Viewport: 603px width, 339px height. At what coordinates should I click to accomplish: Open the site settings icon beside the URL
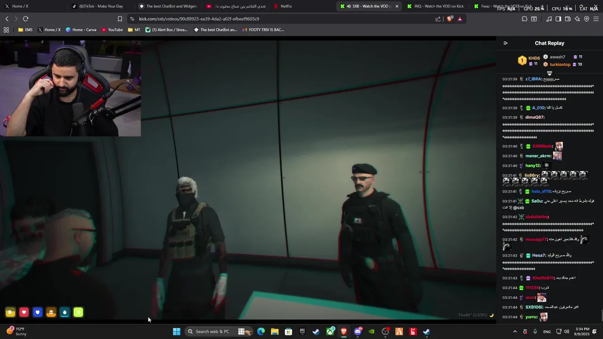point(132,19)
